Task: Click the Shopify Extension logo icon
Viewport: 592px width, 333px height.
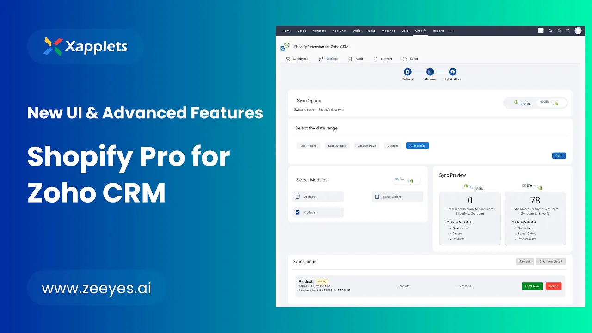Action: [x=285, y=47]
